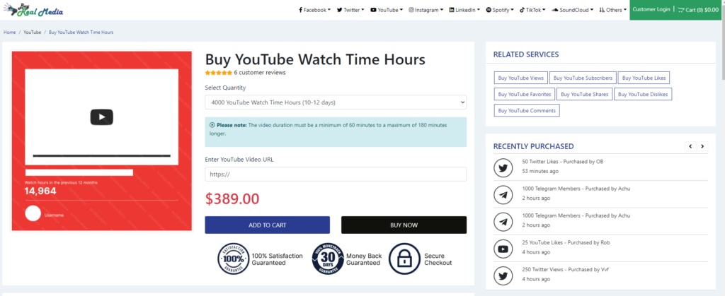725x296 pixels.
Task: Expand the Others services menu
Action: 612,10
